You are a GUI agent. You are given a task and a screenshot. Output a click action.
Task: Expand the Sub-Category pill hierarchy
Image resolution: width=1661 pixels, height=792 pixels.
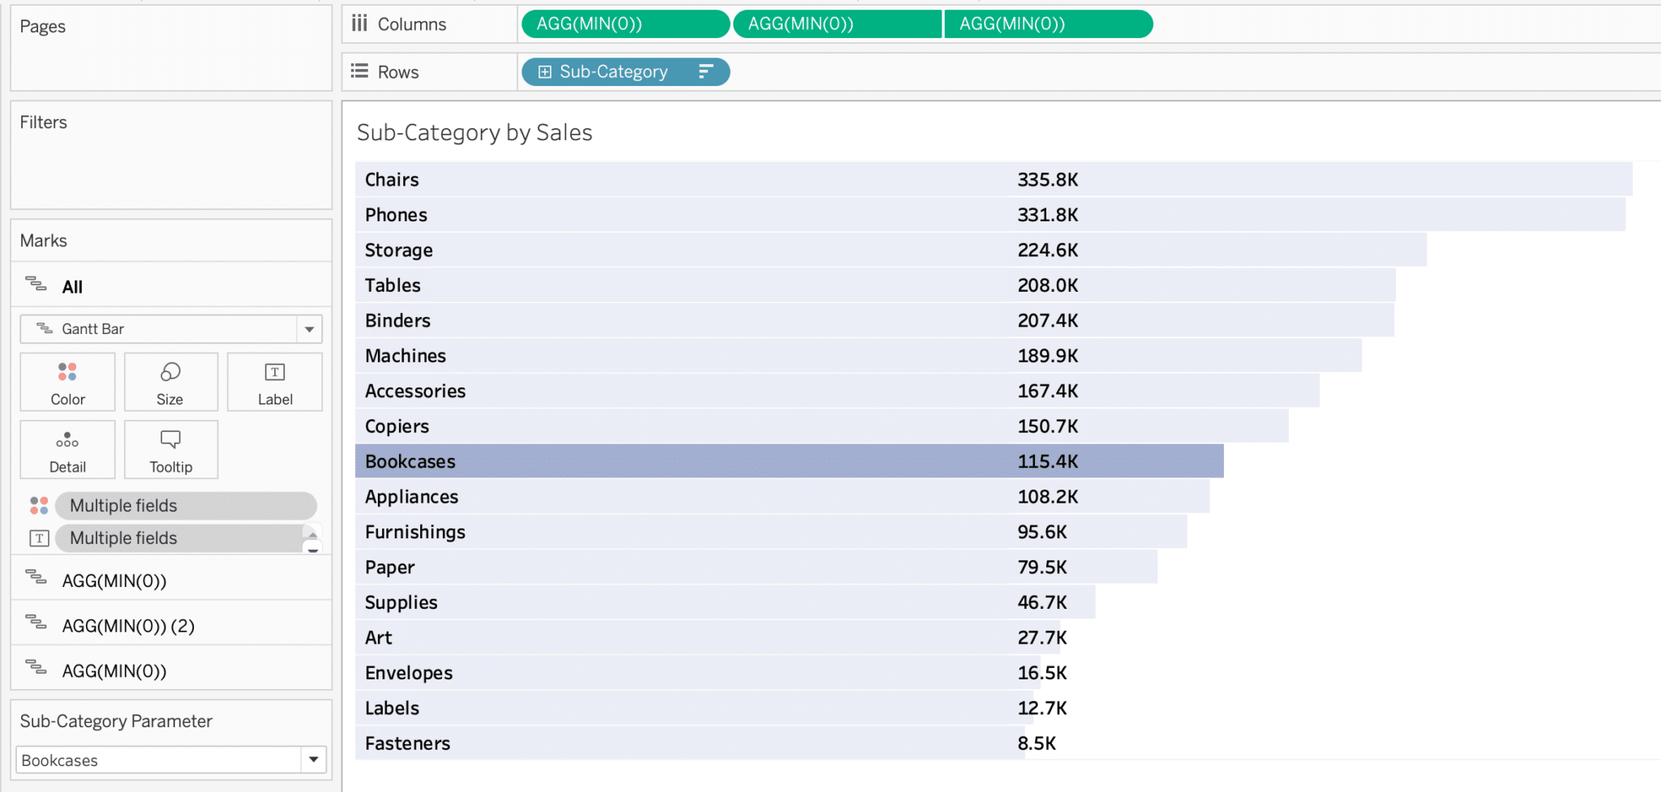point(545,71)
